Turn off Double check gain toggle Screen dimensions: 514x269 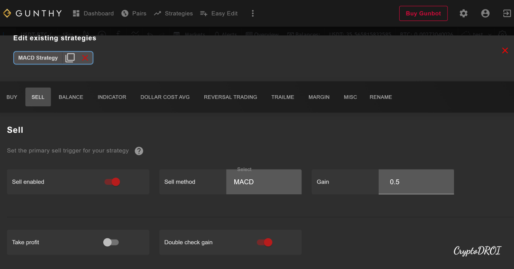click(265, 243)
